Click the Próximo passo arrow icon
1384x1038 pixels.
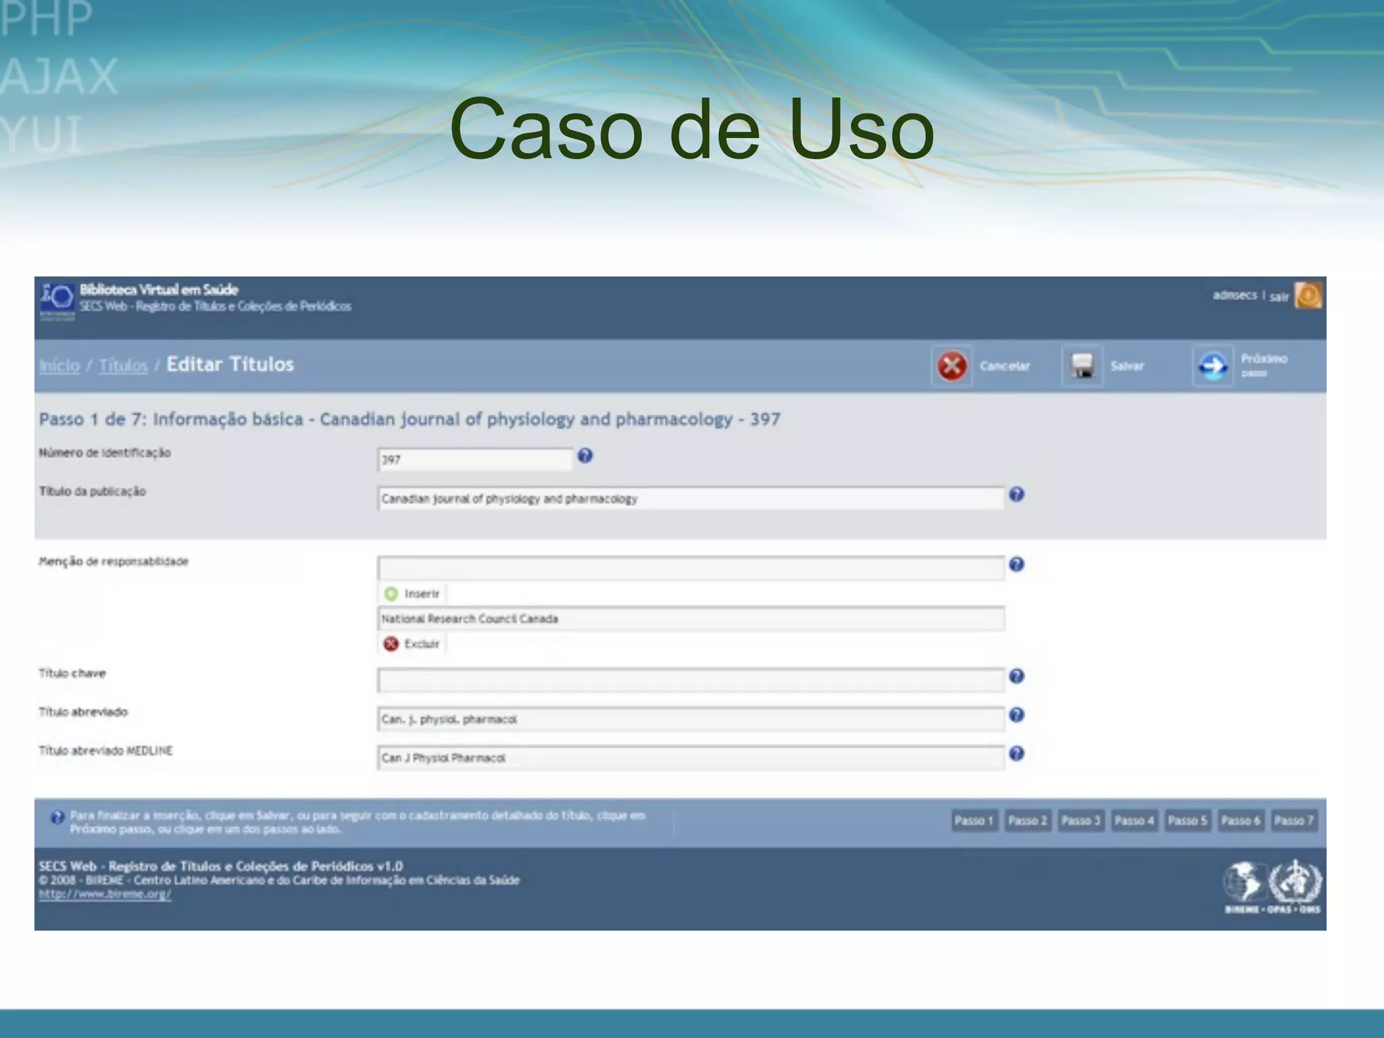pos(1212,366)
